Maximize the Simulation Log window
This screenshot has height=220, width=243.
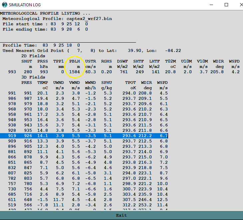226,5
